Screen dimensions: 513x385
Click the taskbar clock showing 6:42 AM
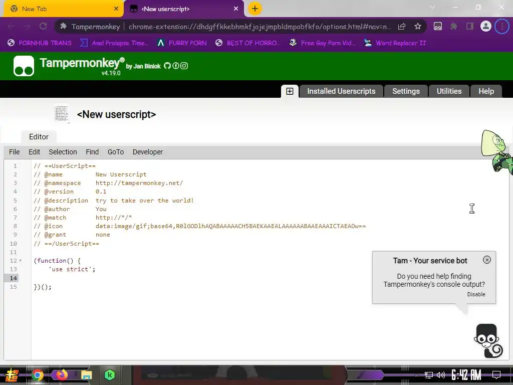pos(466,375)
